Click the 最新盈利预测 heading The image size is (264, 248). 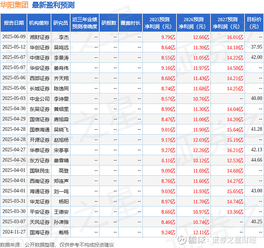pyautogui.click(x=53, y=5)
